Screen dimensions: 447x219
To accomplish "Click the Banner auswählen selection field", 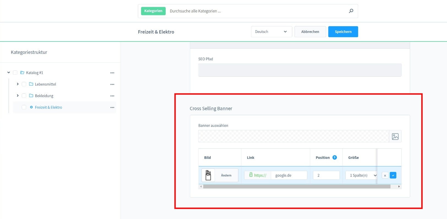I will point(293,136).
